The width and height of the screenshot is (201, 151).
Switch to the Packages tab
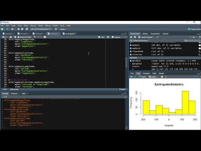(x=146, y=73)
